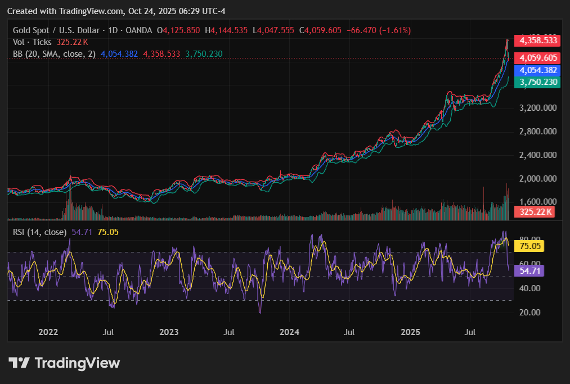This screenshot has height=384, width=570.
Task: Click the red 4,059.605 last price tag
Action: 538,58
